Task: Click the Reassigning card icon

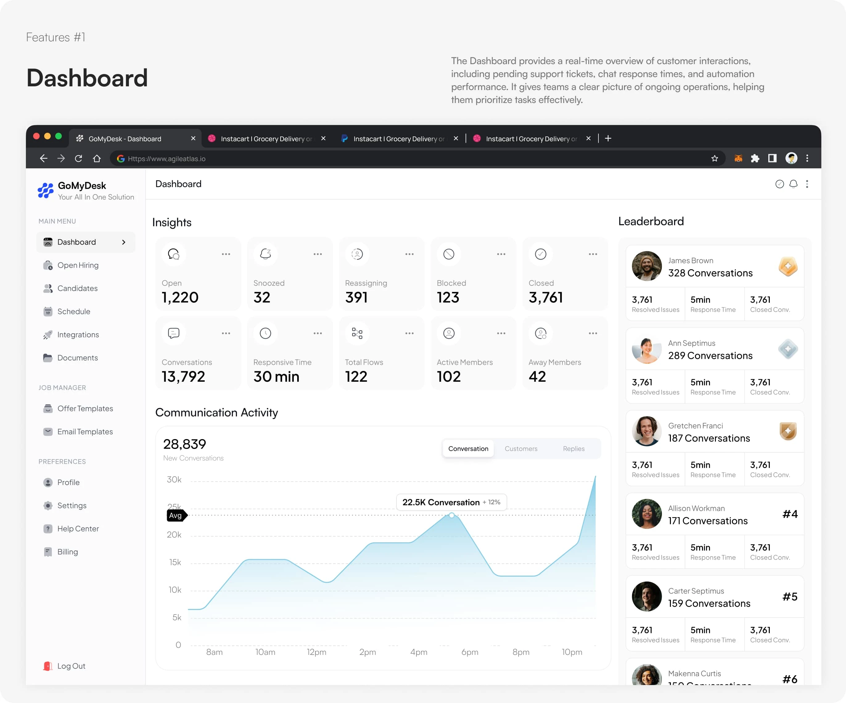Action: click(x=357, y=254)
